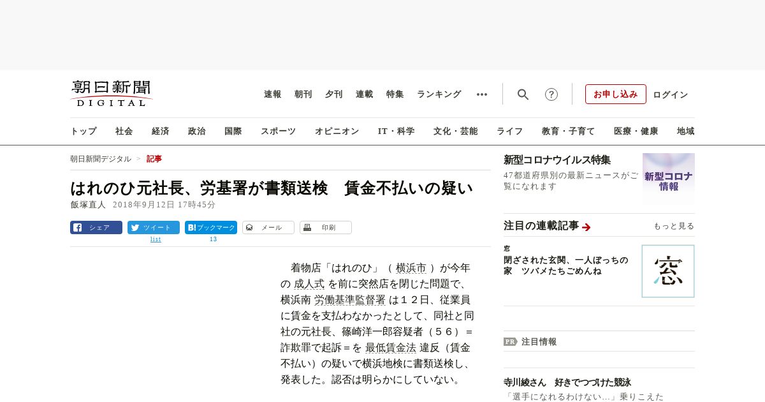Open the 朝刊 menu item

[x=303, y=94]
